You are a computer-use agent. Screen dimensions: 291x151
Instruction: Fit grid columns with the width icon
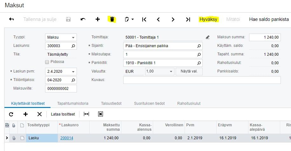pyautogui.click(x=86, y=114)
